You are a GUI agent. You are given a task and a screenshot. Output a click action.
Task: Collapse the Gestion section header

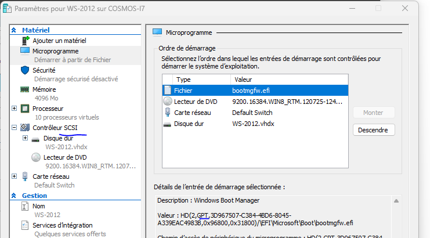[x=15, y=196]
